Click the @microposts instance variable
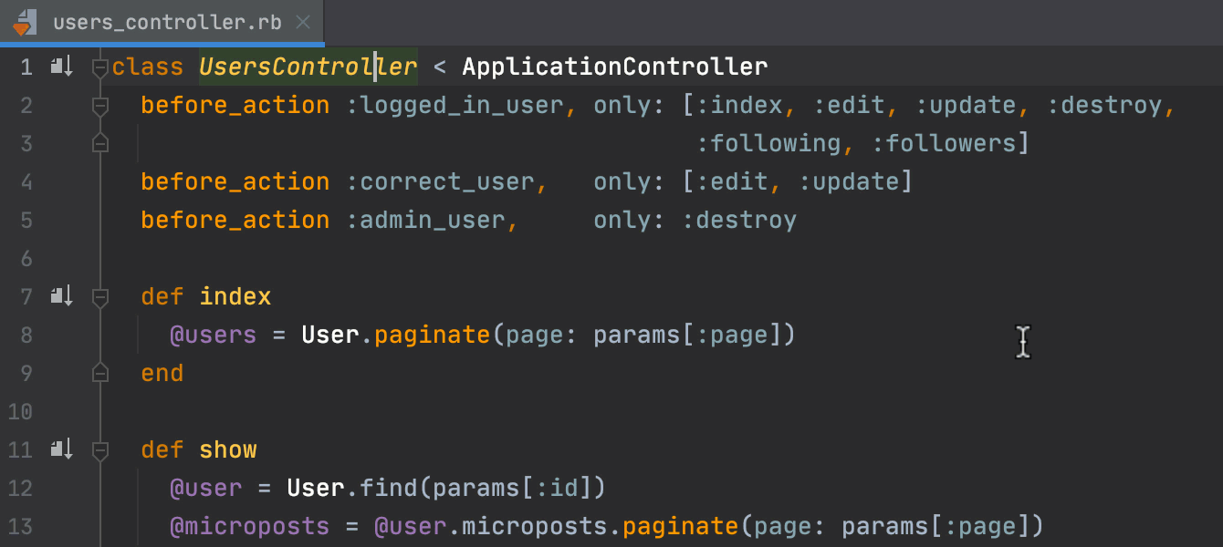The image size is (1223, 547). 249,527
